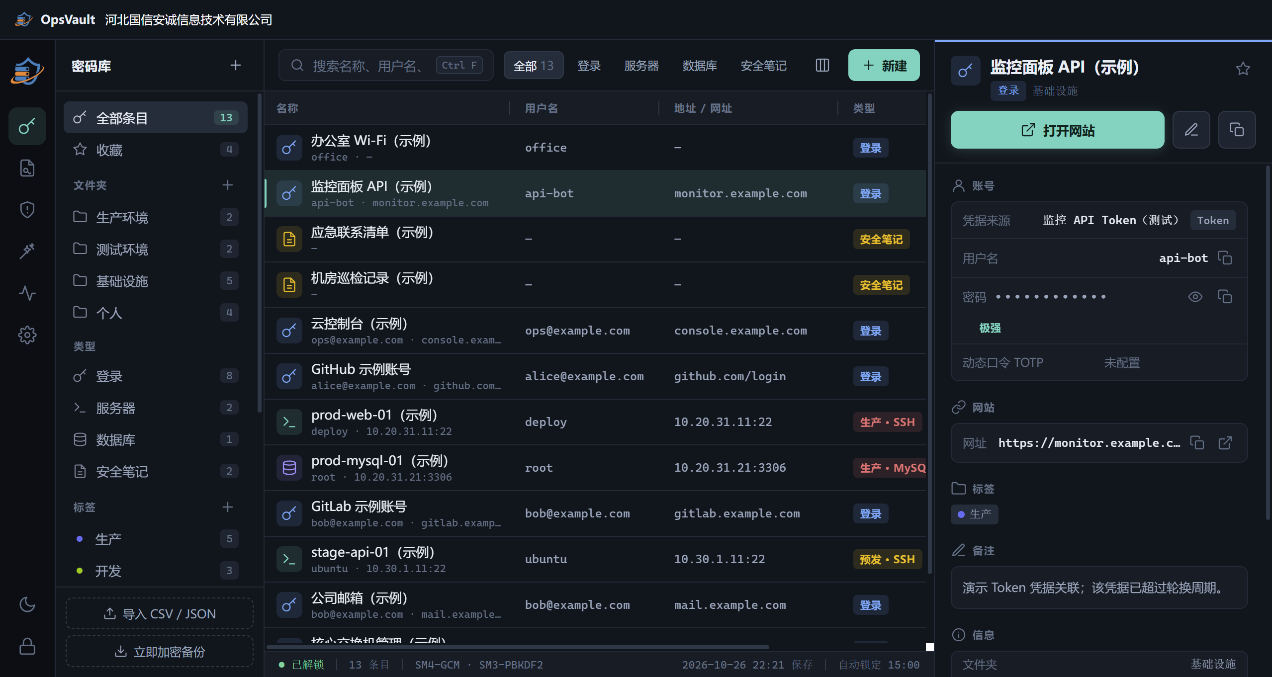Select the 机房巡检记录 (示例) entry

pyautogui.click(x=595, y=285)
